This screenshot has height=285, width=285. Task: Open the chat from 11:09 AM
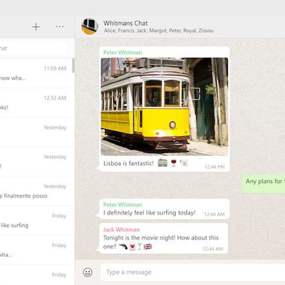[x=36, y=73]
